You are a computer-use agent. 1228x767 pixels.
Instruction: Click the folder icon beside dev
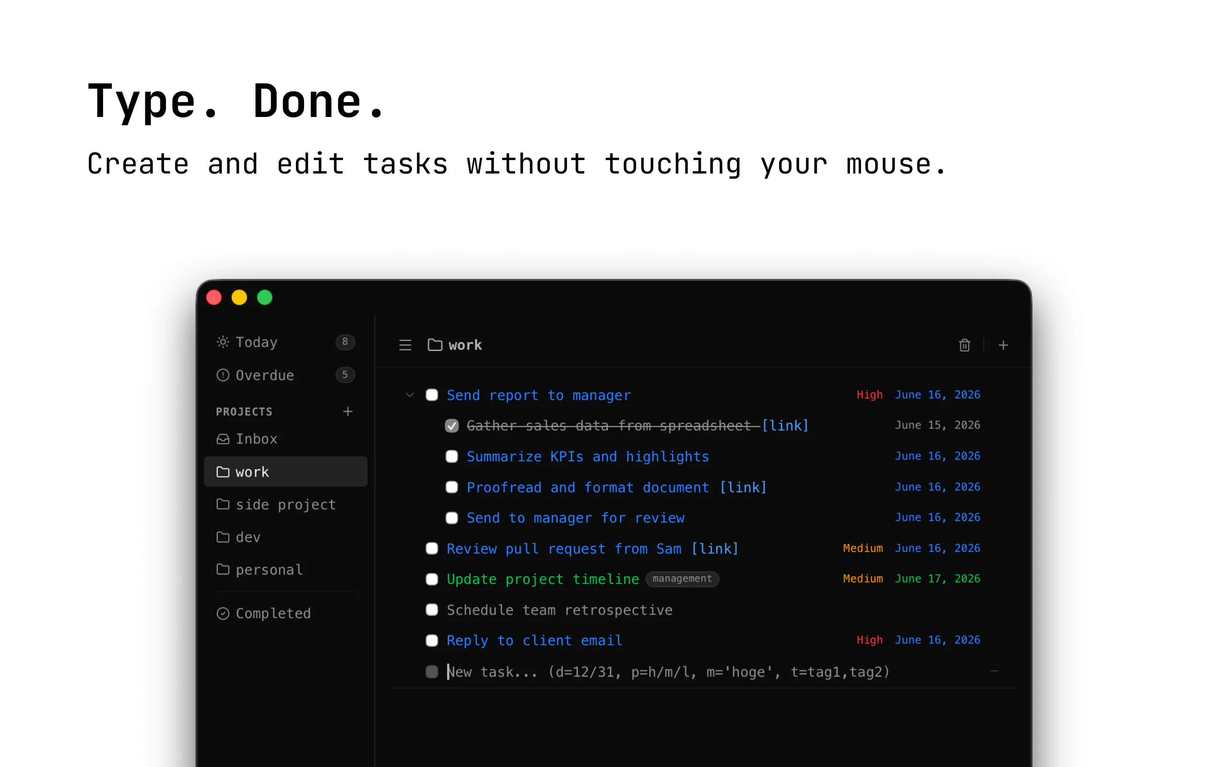point(223,537)
